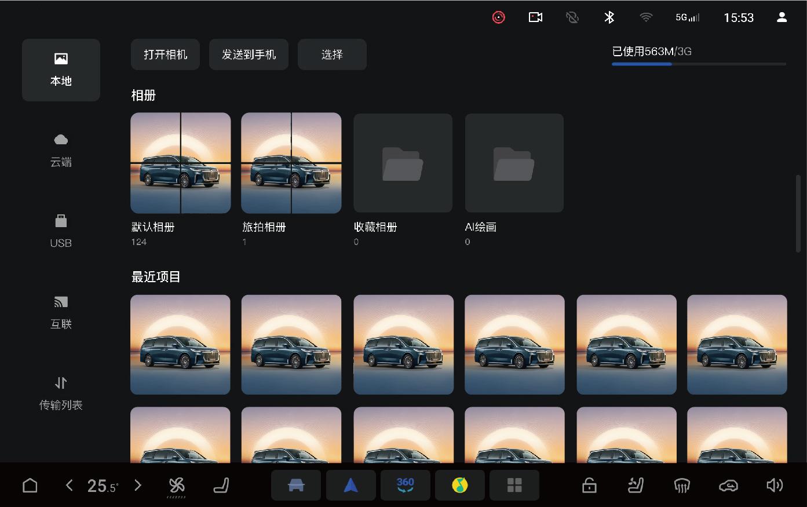Open the user profile icon

click(782, 17)
